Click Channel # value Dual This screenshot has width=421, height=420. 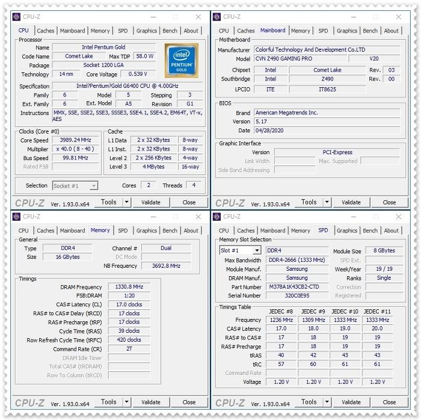point(166,248)
